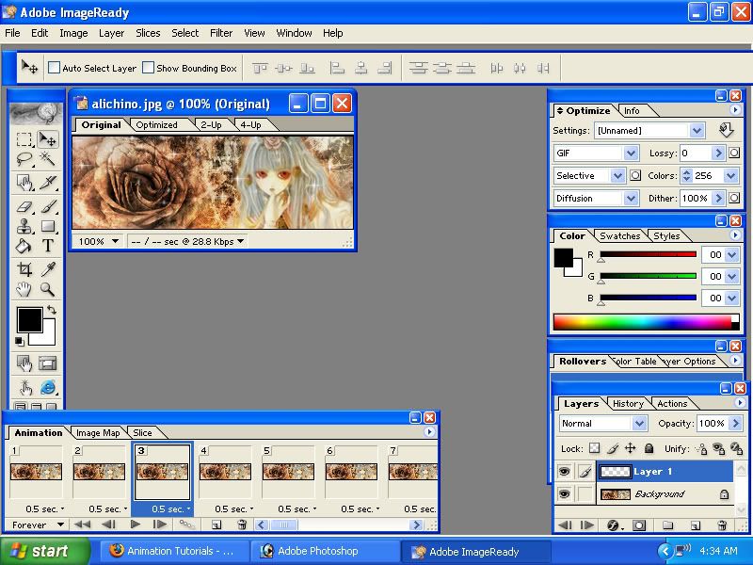Screen dimensions: 753x565
Task: Hide Layer 1 visibility eye
Action: 564,472
